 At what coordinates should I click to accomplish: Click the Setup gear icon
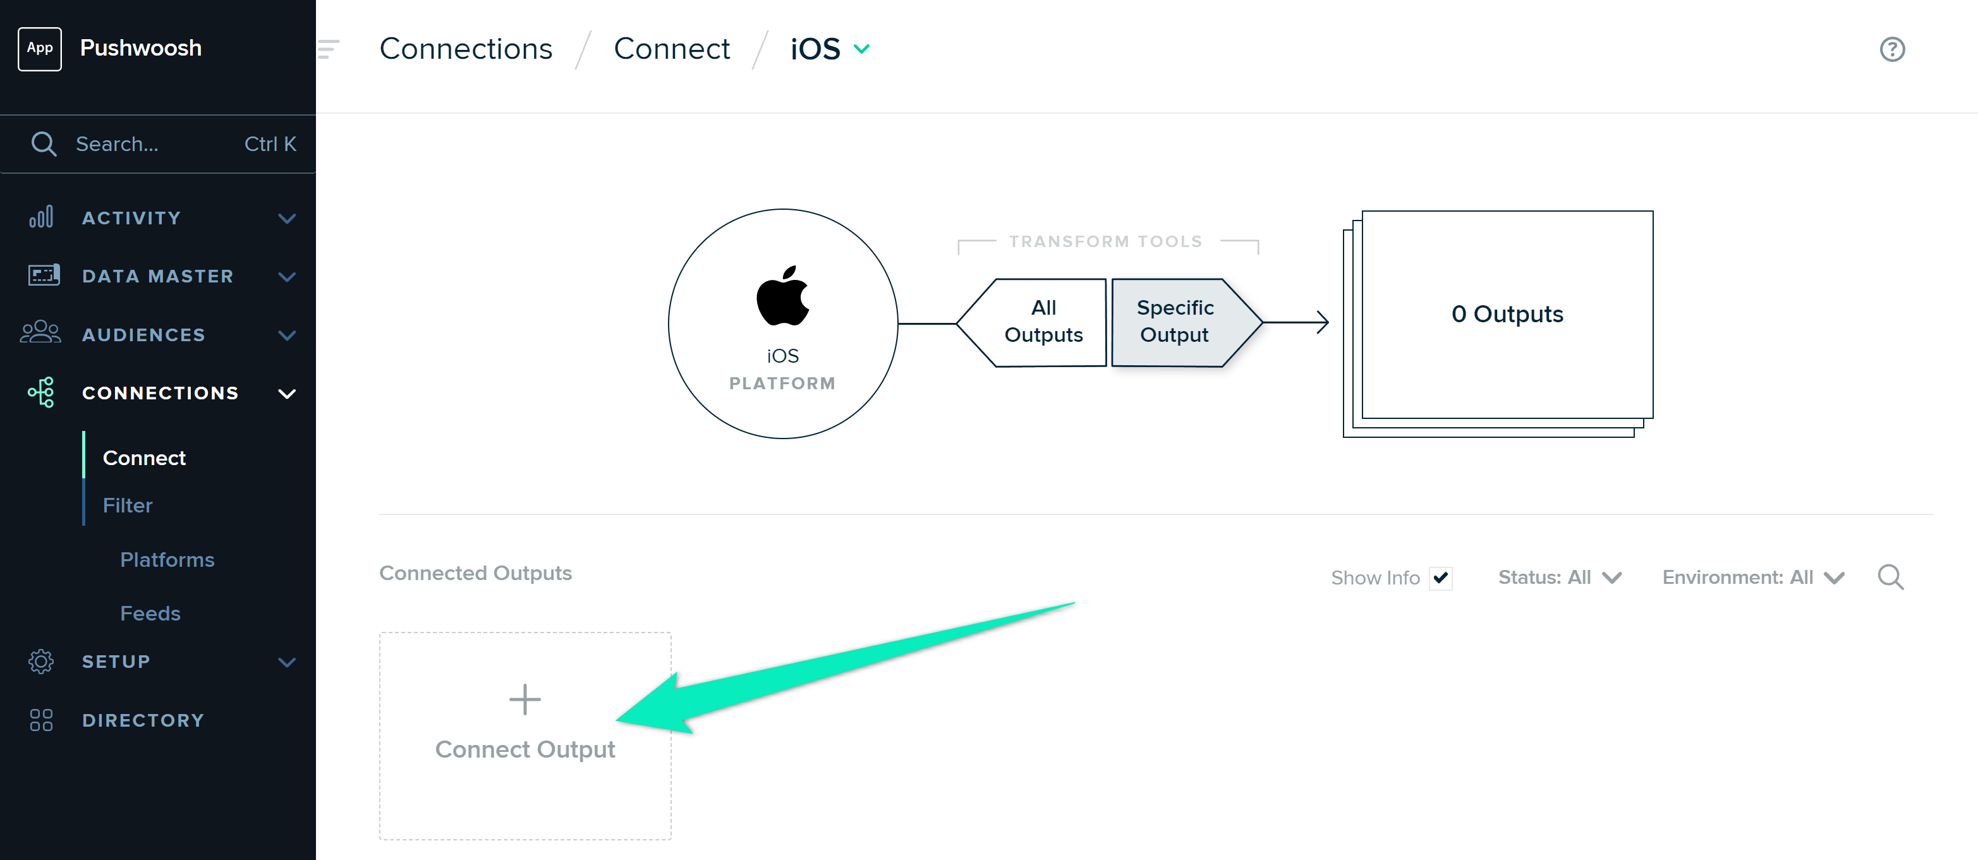pos(42,661)
